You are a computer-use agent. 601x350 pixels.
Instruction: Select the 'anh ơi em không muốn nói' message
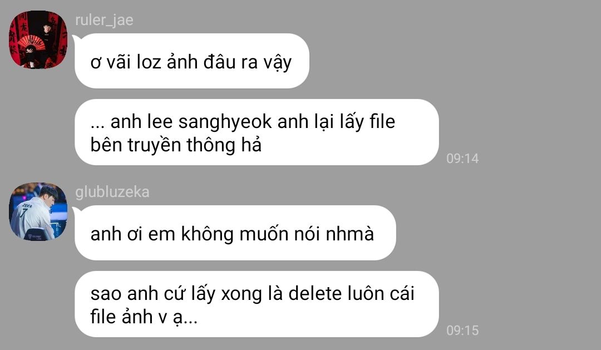[x=235, y=233]
